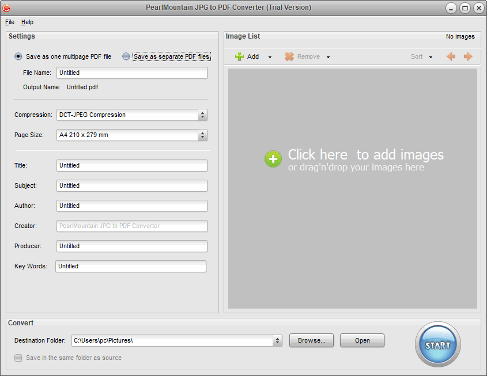The image size is (487, 376).
Task: Click the File Name input field
Action: point(131,73)
